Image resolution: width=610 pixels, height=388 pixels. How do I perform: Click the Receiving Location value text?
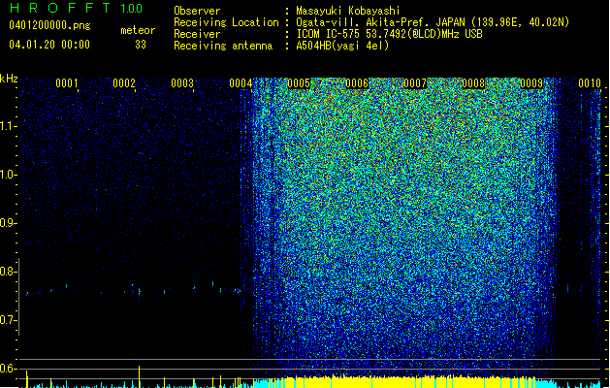433,22
